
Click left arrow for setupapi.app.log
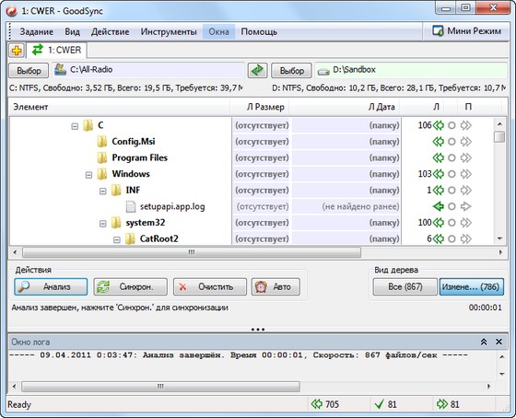pos(438,206)
